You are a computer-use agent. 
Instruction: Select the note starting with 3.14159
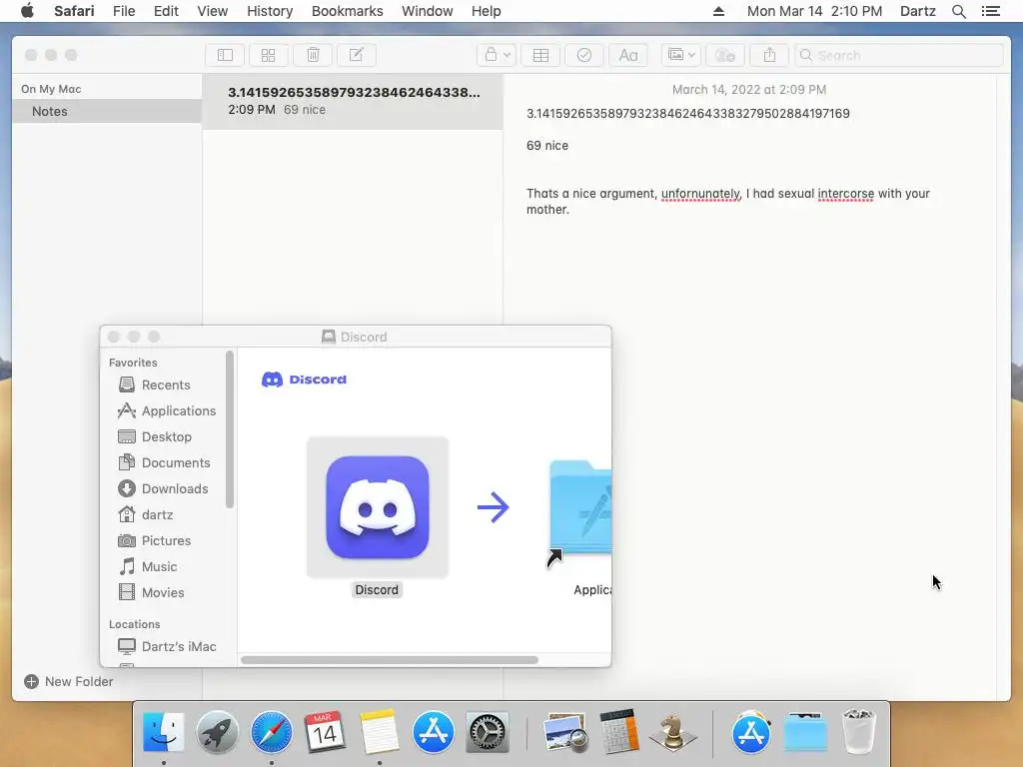(353, 101)
